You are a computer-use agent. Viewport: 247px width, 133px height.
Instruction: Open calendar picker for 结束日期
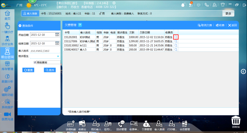click(x=57, y=43)
